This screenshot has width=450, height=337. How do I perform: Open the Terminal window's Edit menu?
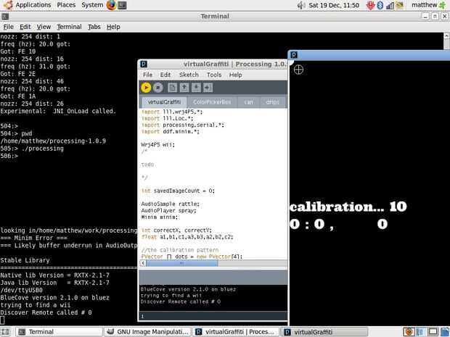click(x=25, y=27)
